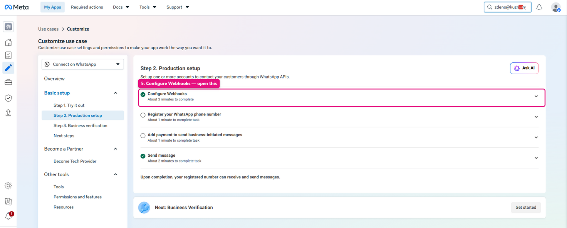Screen dimensions: 567x228
Task: Open the Connect on WhatsApp dropdown
Action: point(83,64)
